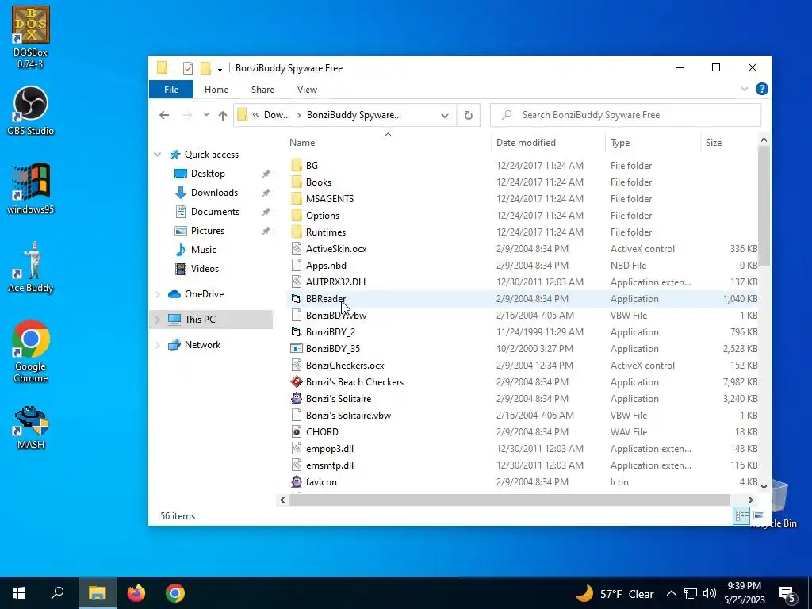Open the clock and date display

coord(744,593)
